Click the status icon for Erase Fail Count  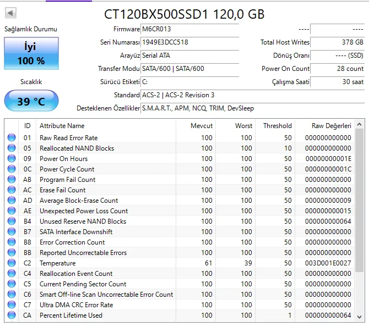[12, 190]
